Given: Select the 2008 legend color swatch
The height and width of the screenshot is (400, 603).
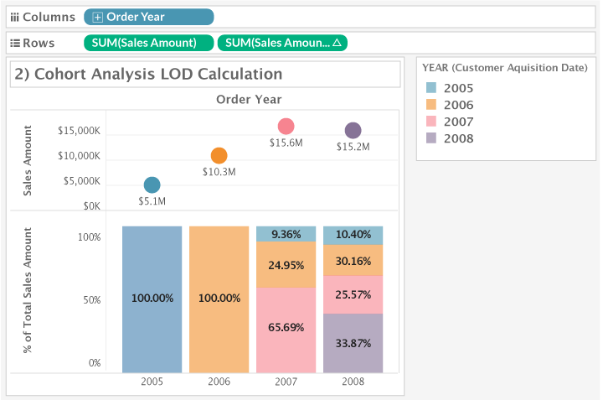Looking at the screenshot, I should pos(431,138).
